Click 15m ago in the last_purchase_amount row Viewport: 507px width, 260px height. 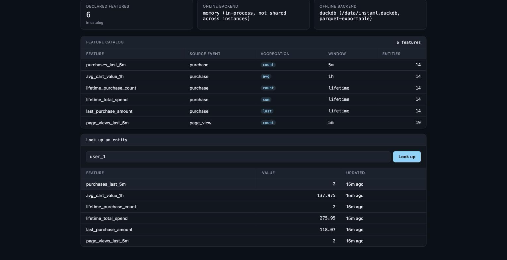coord(355,229)
